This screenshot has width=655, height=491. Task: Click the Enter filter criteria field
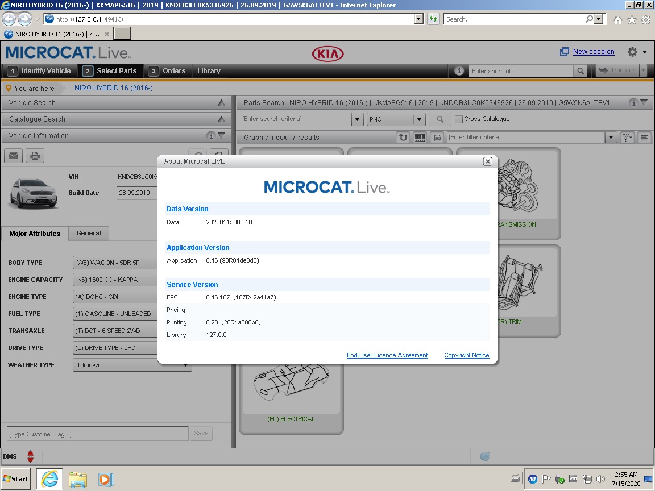click(527, 137)
